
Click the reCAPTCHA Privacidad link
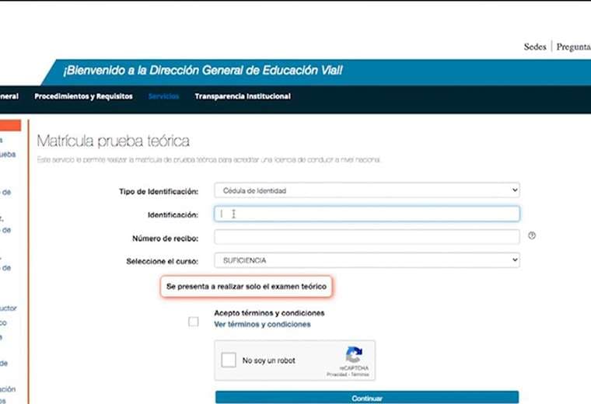pos(336,374)
